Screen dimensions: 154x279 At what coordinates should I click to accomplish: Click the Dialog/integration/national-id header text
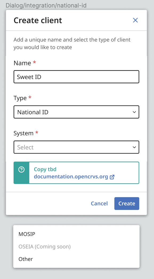(x=46, y=5)
